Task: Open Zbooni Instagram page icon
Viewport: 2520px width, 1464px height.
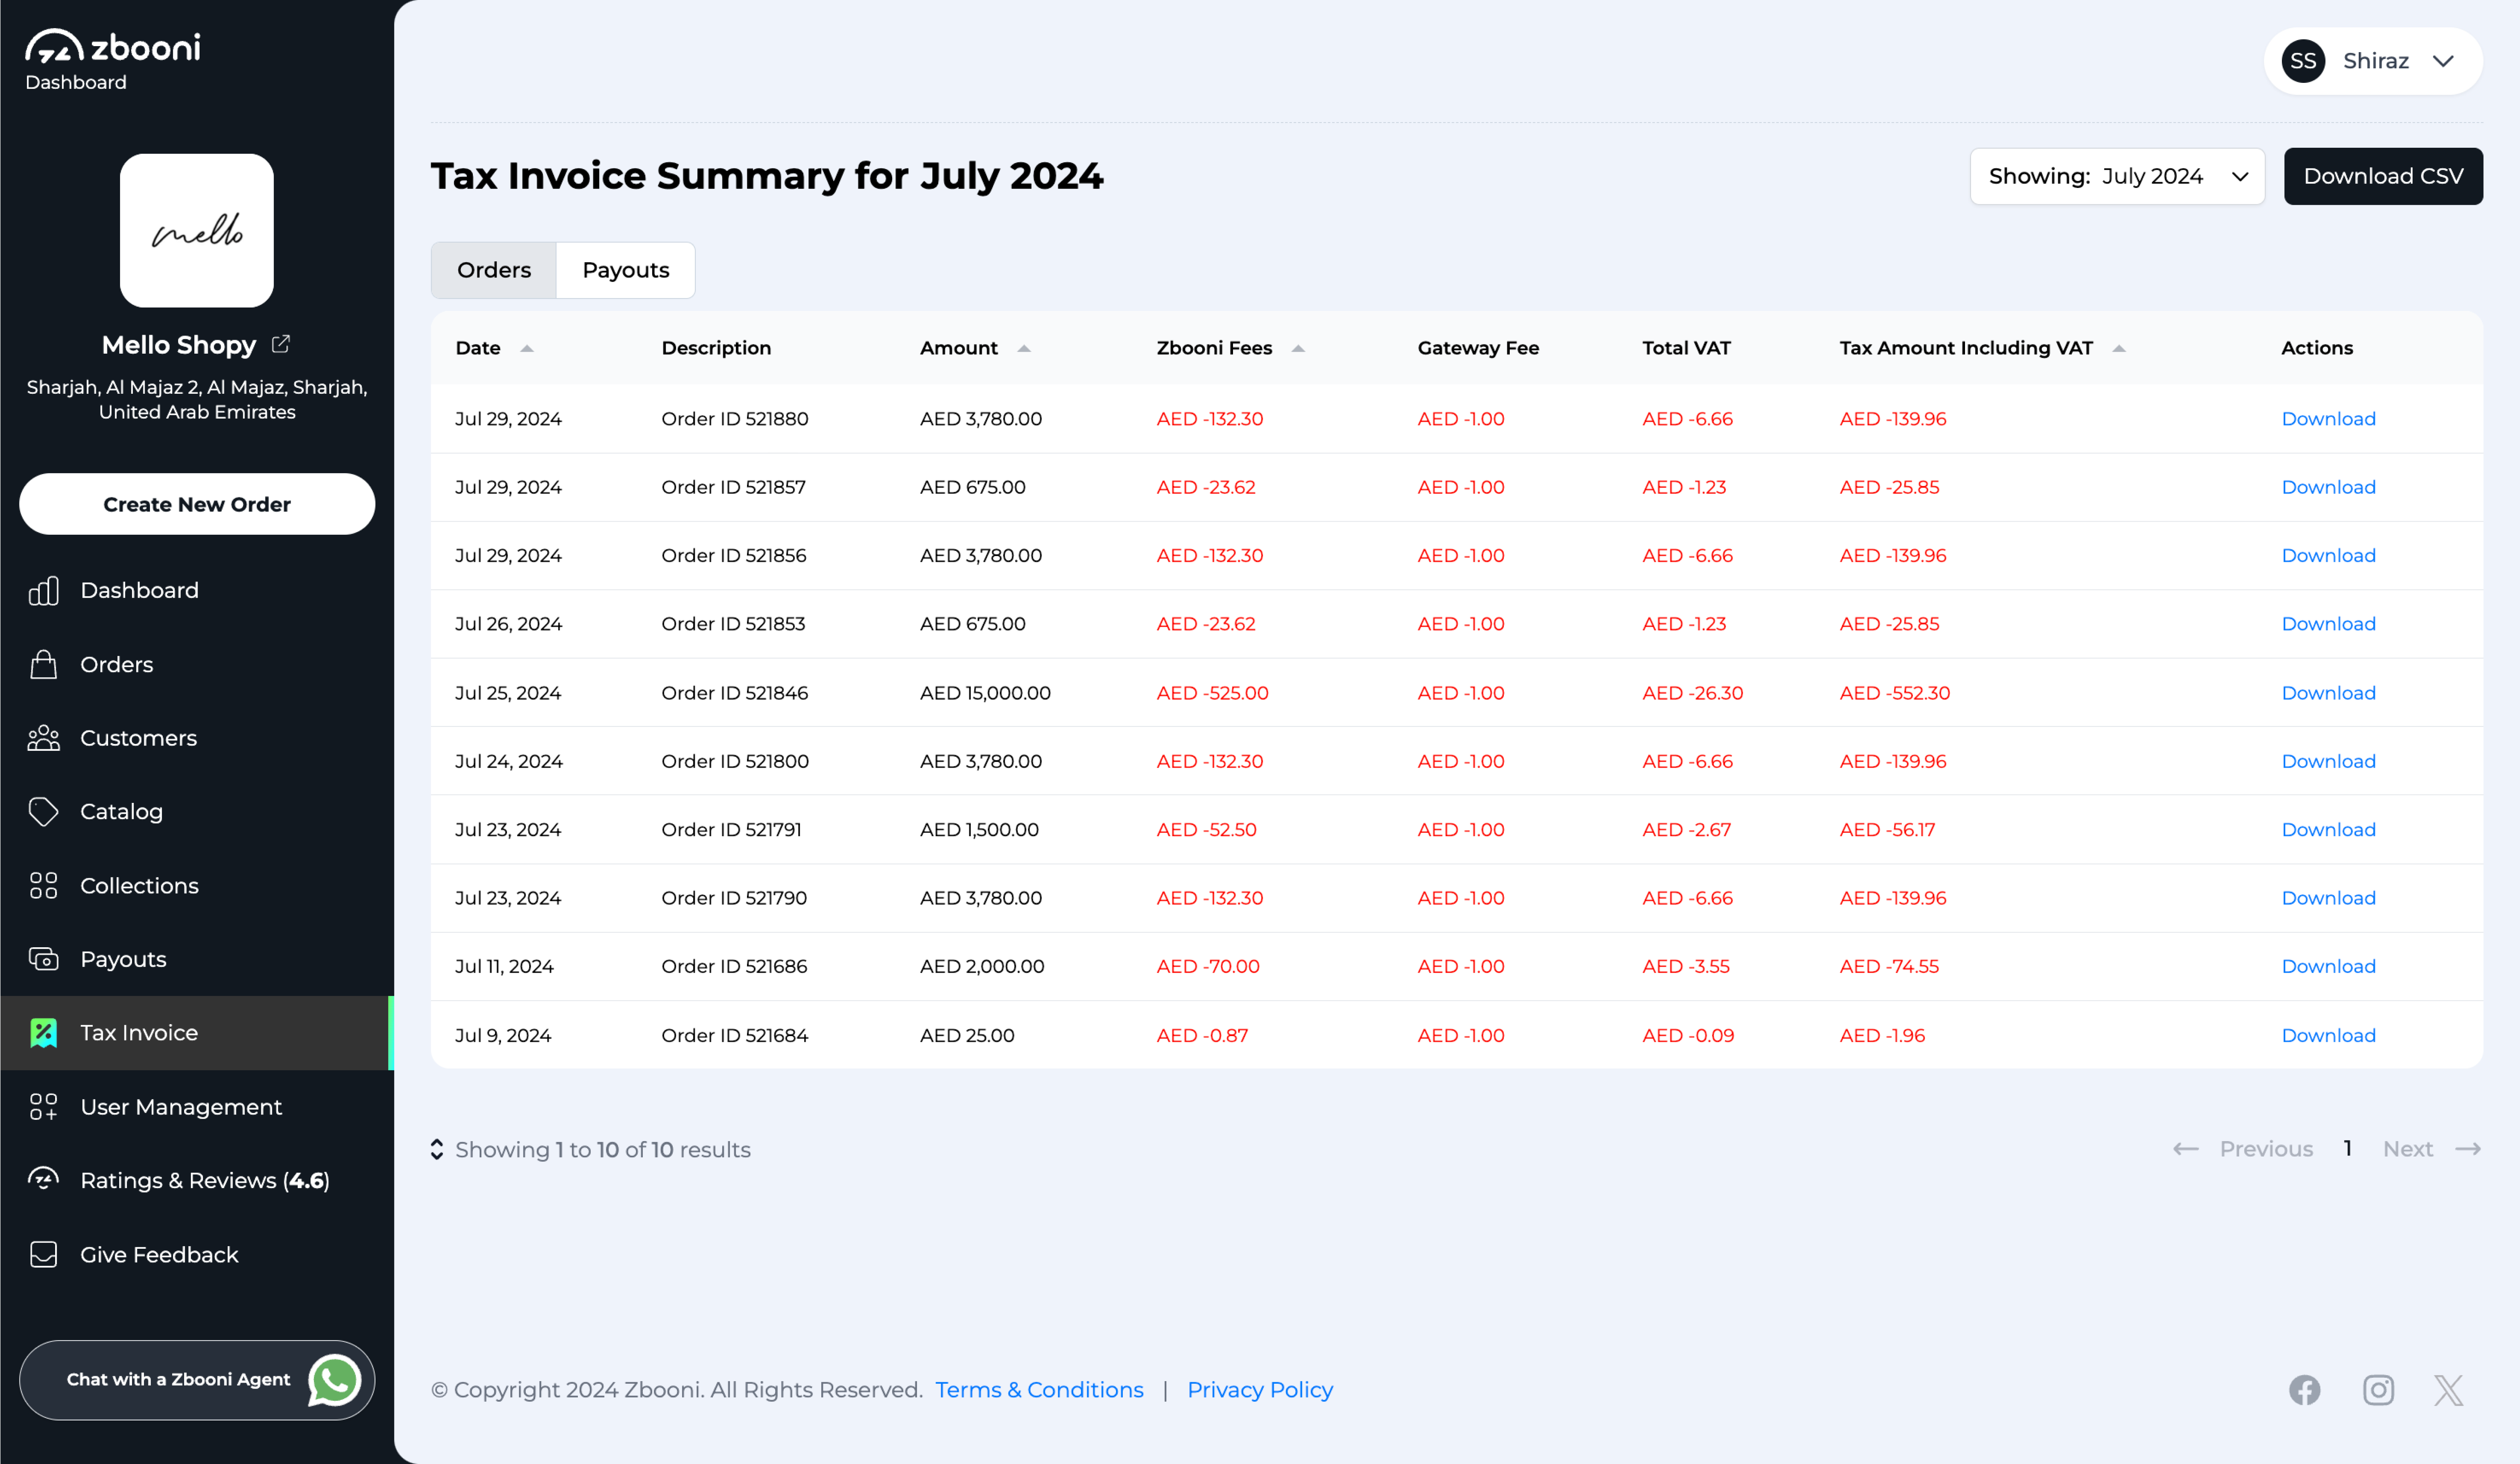Action: [2378, 1390]
